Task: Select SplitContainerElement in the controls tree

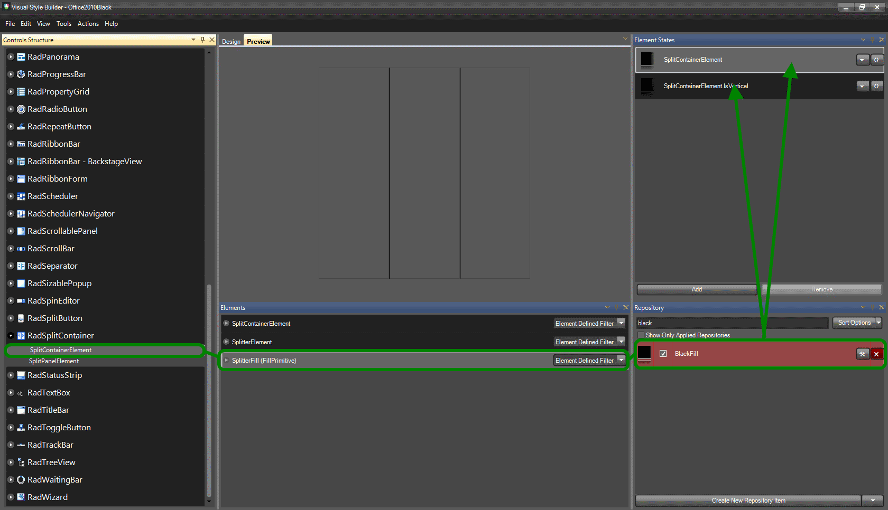Action: coord(61,350)
